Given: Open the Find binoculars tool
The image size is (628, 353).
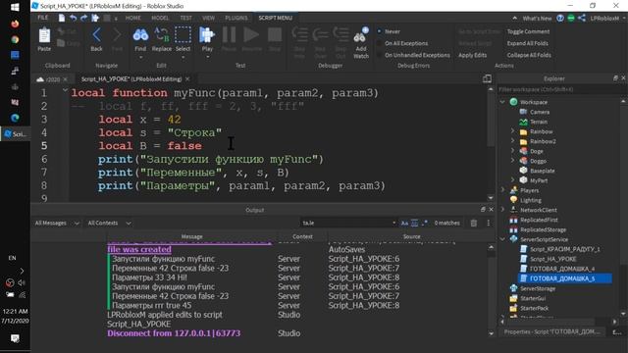Looking at the screenshot, I should [140, 35].
